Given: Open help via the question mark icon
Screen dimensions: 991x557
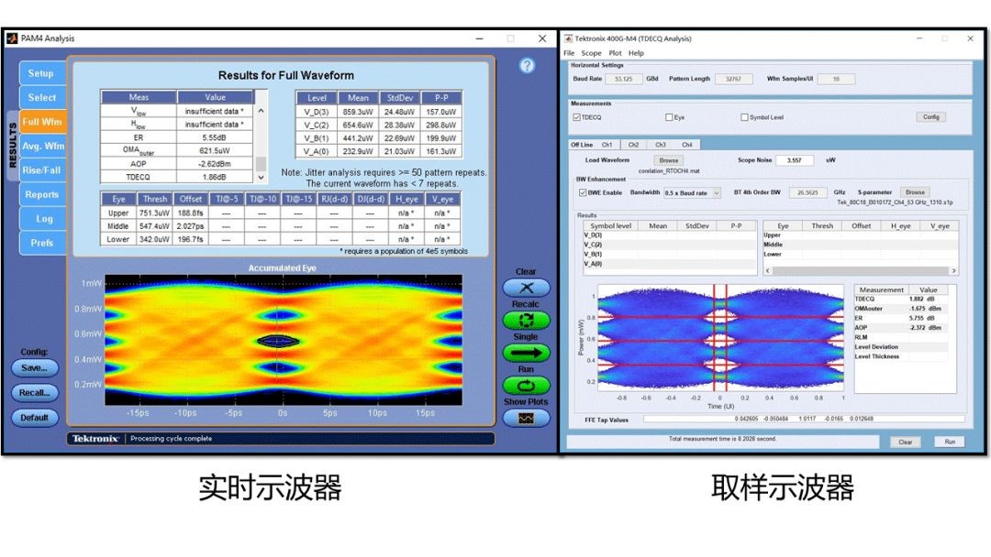Looking at the screenshot, I should click(526, 66).
